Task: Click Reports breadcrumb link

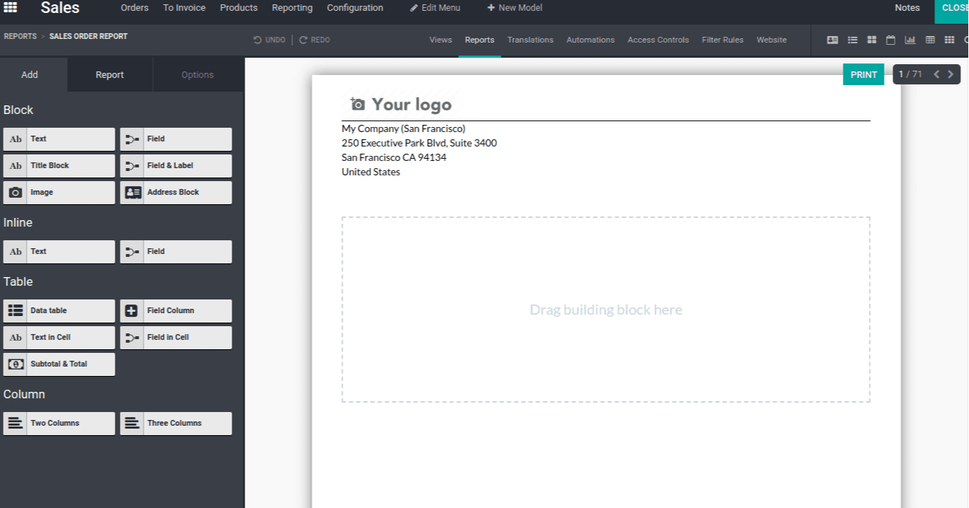Action: click(20, 36)
